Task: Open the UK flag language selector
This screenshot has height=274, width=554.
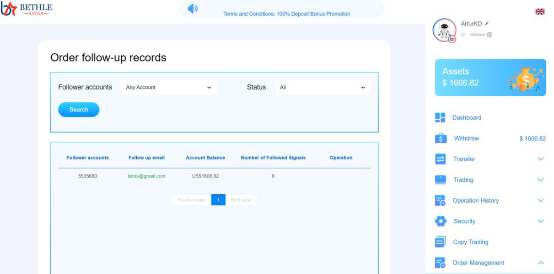Action: [540, 12]
